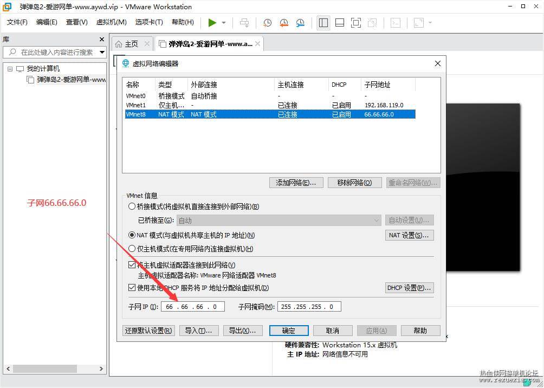Toggle the library sidebar view icon
The height and width of the screenshot is (388, 544).
(323, 23)
